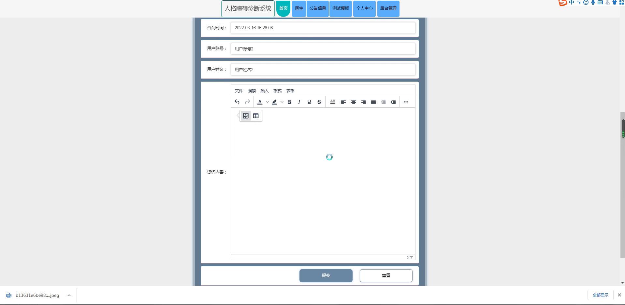Increase paragraph indent

point(393,102)
